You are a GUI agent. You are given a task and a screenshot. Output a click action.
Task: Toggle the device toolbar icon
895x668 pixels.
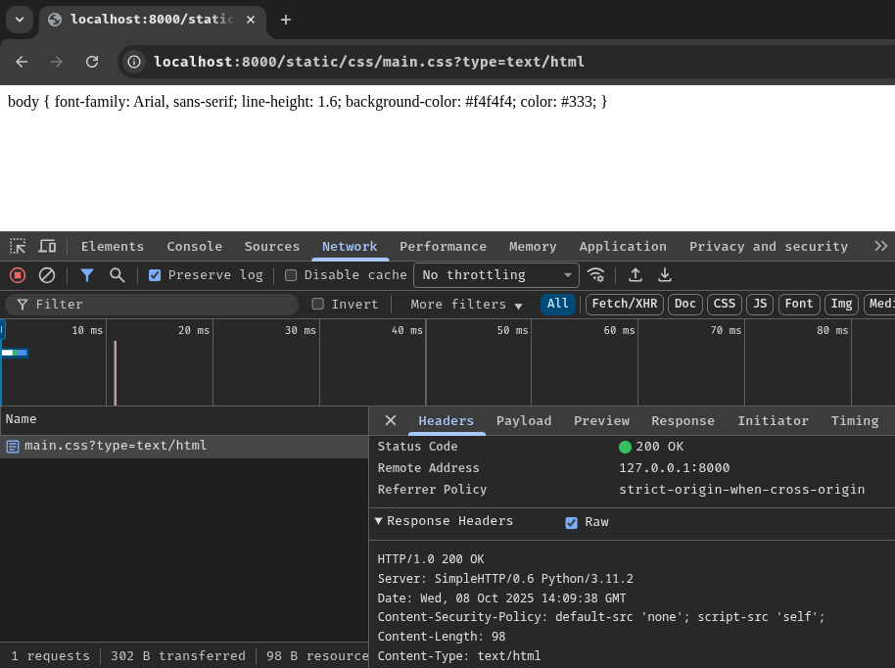47,246
